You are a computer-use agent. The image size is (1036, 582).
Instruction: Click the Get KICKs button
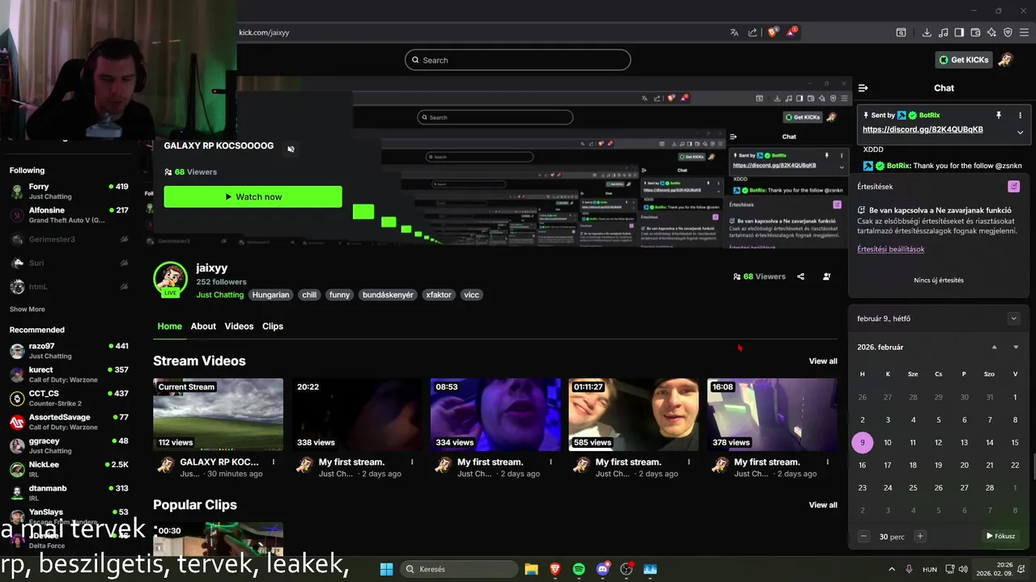point(963,60)
